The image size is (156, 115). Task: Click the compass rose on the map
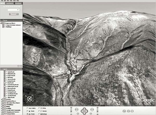coord(30,98)
